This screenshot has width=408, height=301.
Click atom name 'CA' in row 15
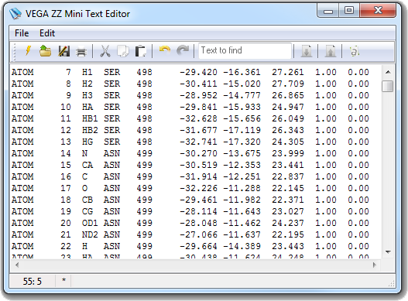pos(87,165)
